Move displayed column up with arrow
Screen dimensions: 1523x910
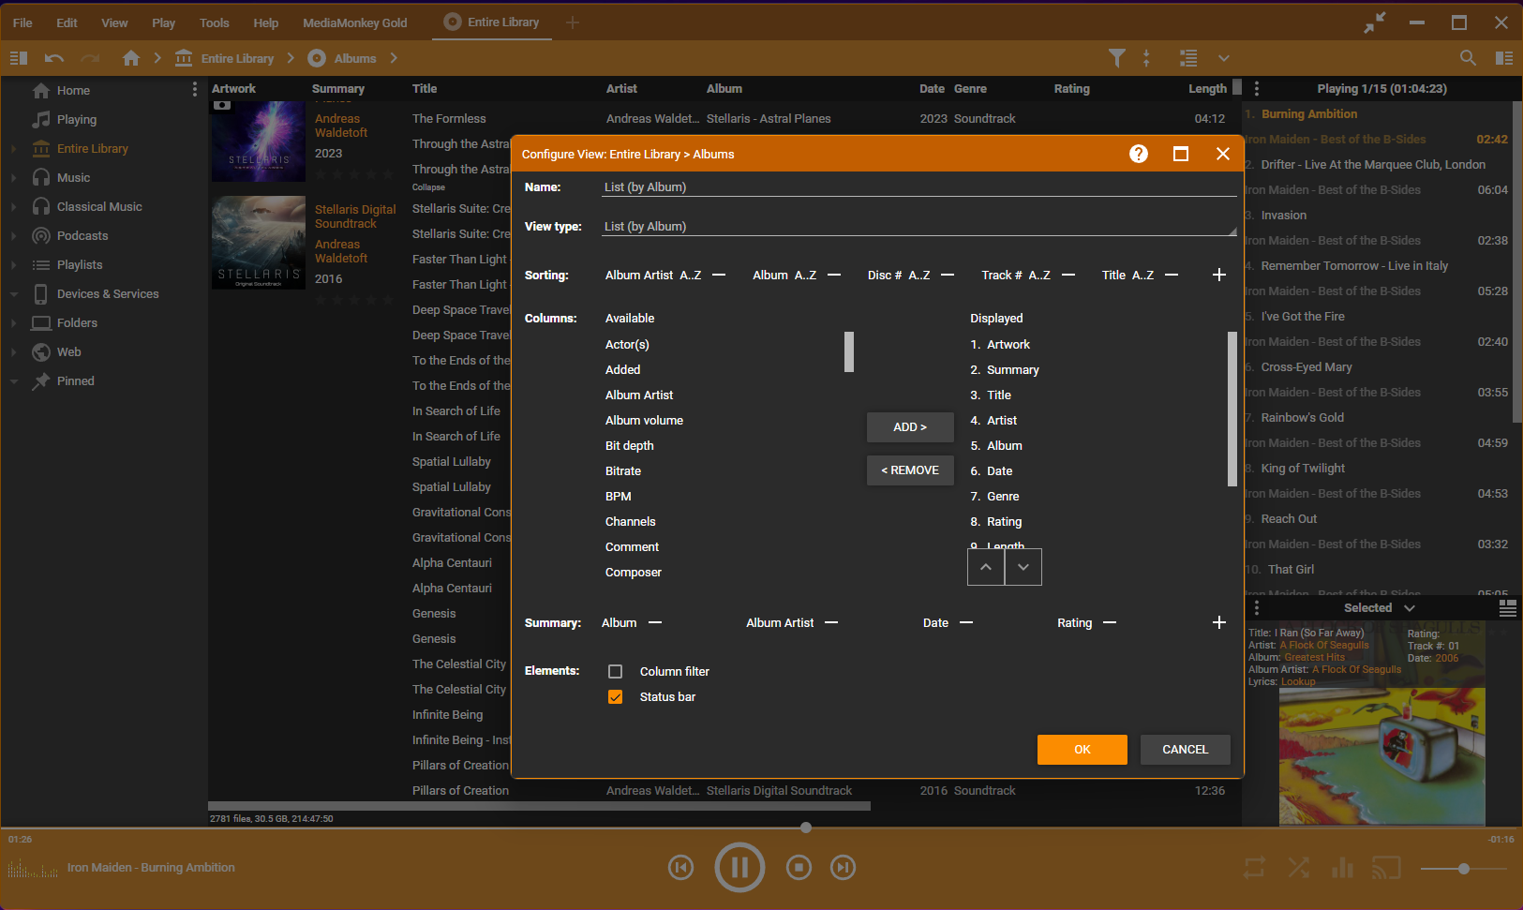[x=986, y=567]
